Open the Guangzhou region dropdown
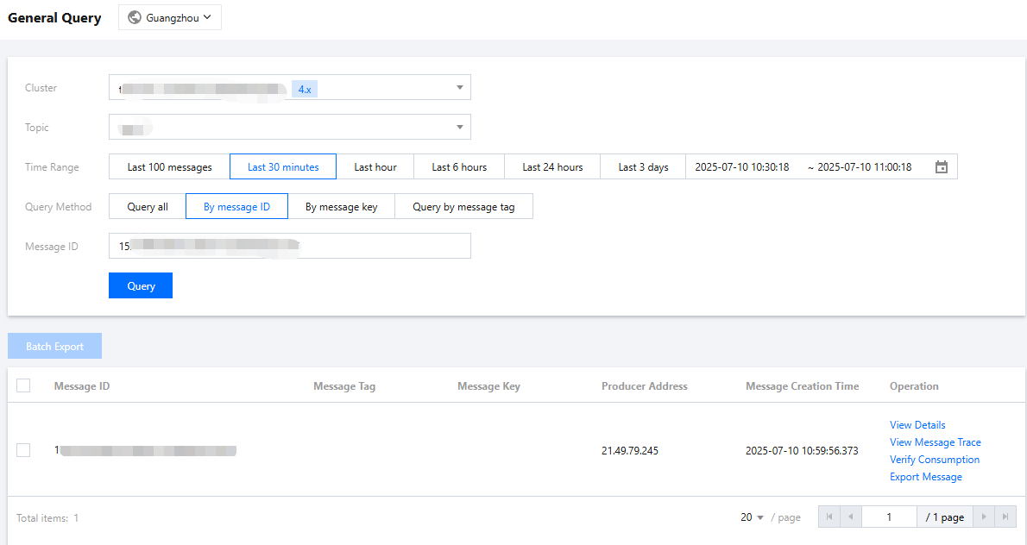Viewport: 1027px width, 545px height. (170, 17)
